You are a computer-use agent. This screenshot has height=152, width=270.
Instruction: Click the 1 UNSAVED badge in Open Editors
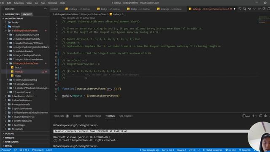click(27, 14)
